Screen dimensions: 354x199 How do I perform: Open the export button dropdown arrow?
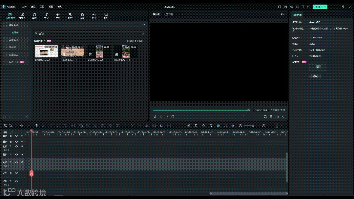[x=325, y=7]
